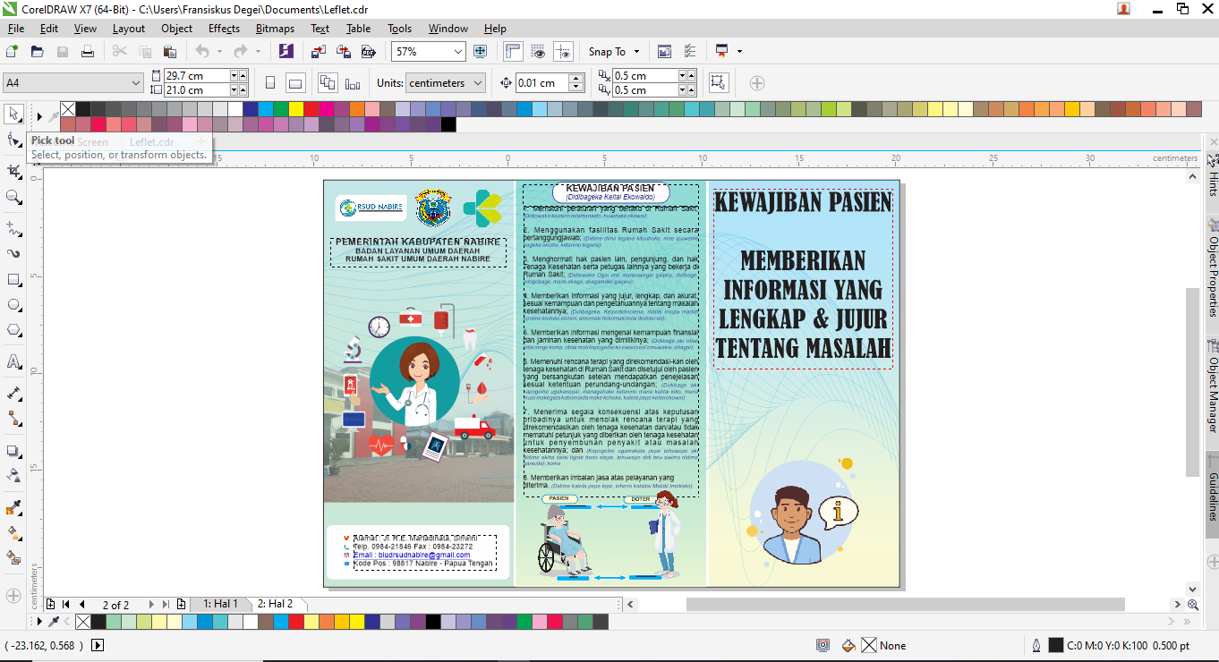Go to the first page arrow
Image resolution: width=1219 pixels, height=662 pixels.
[x=65, y=605]
